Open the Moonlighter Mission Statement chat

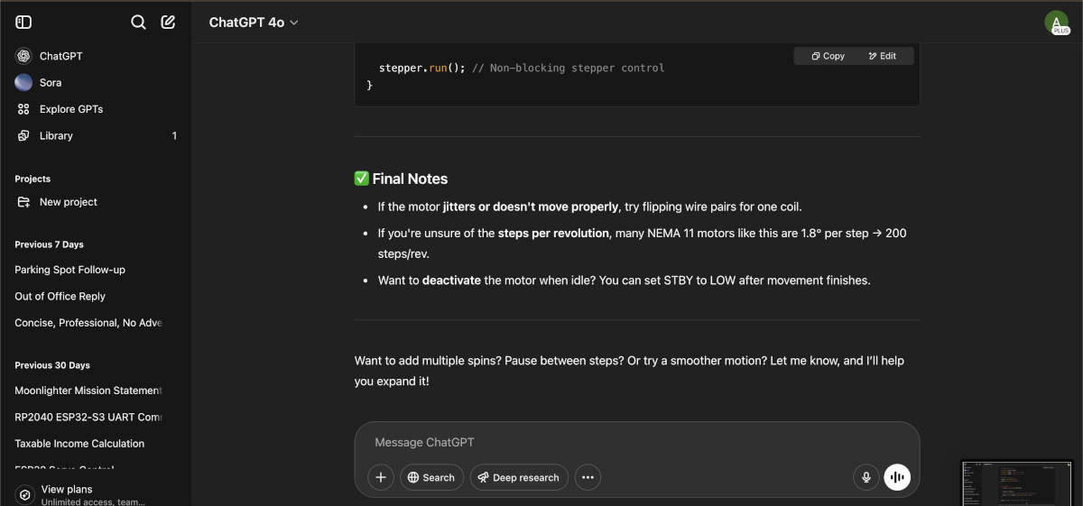click(x=96, y=391)
